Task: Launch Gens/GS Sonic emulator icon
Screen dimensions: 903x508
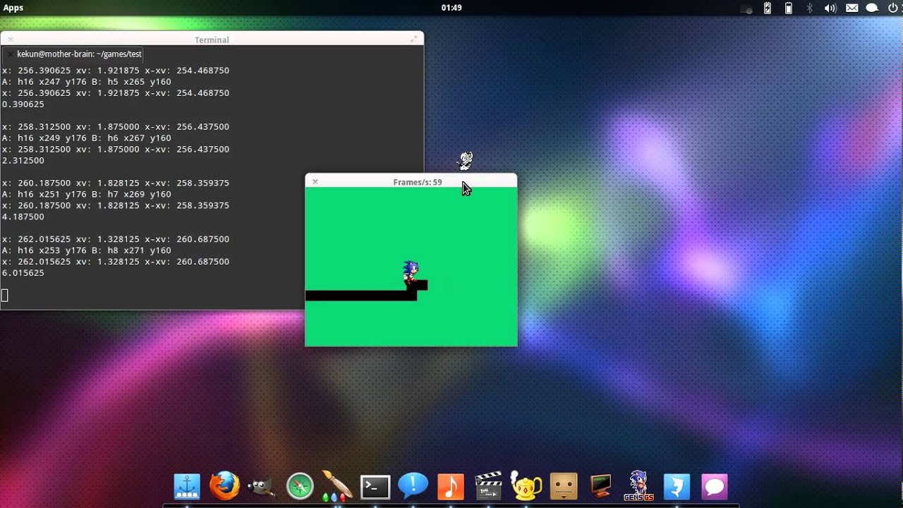Action: (x=638, y=485)
